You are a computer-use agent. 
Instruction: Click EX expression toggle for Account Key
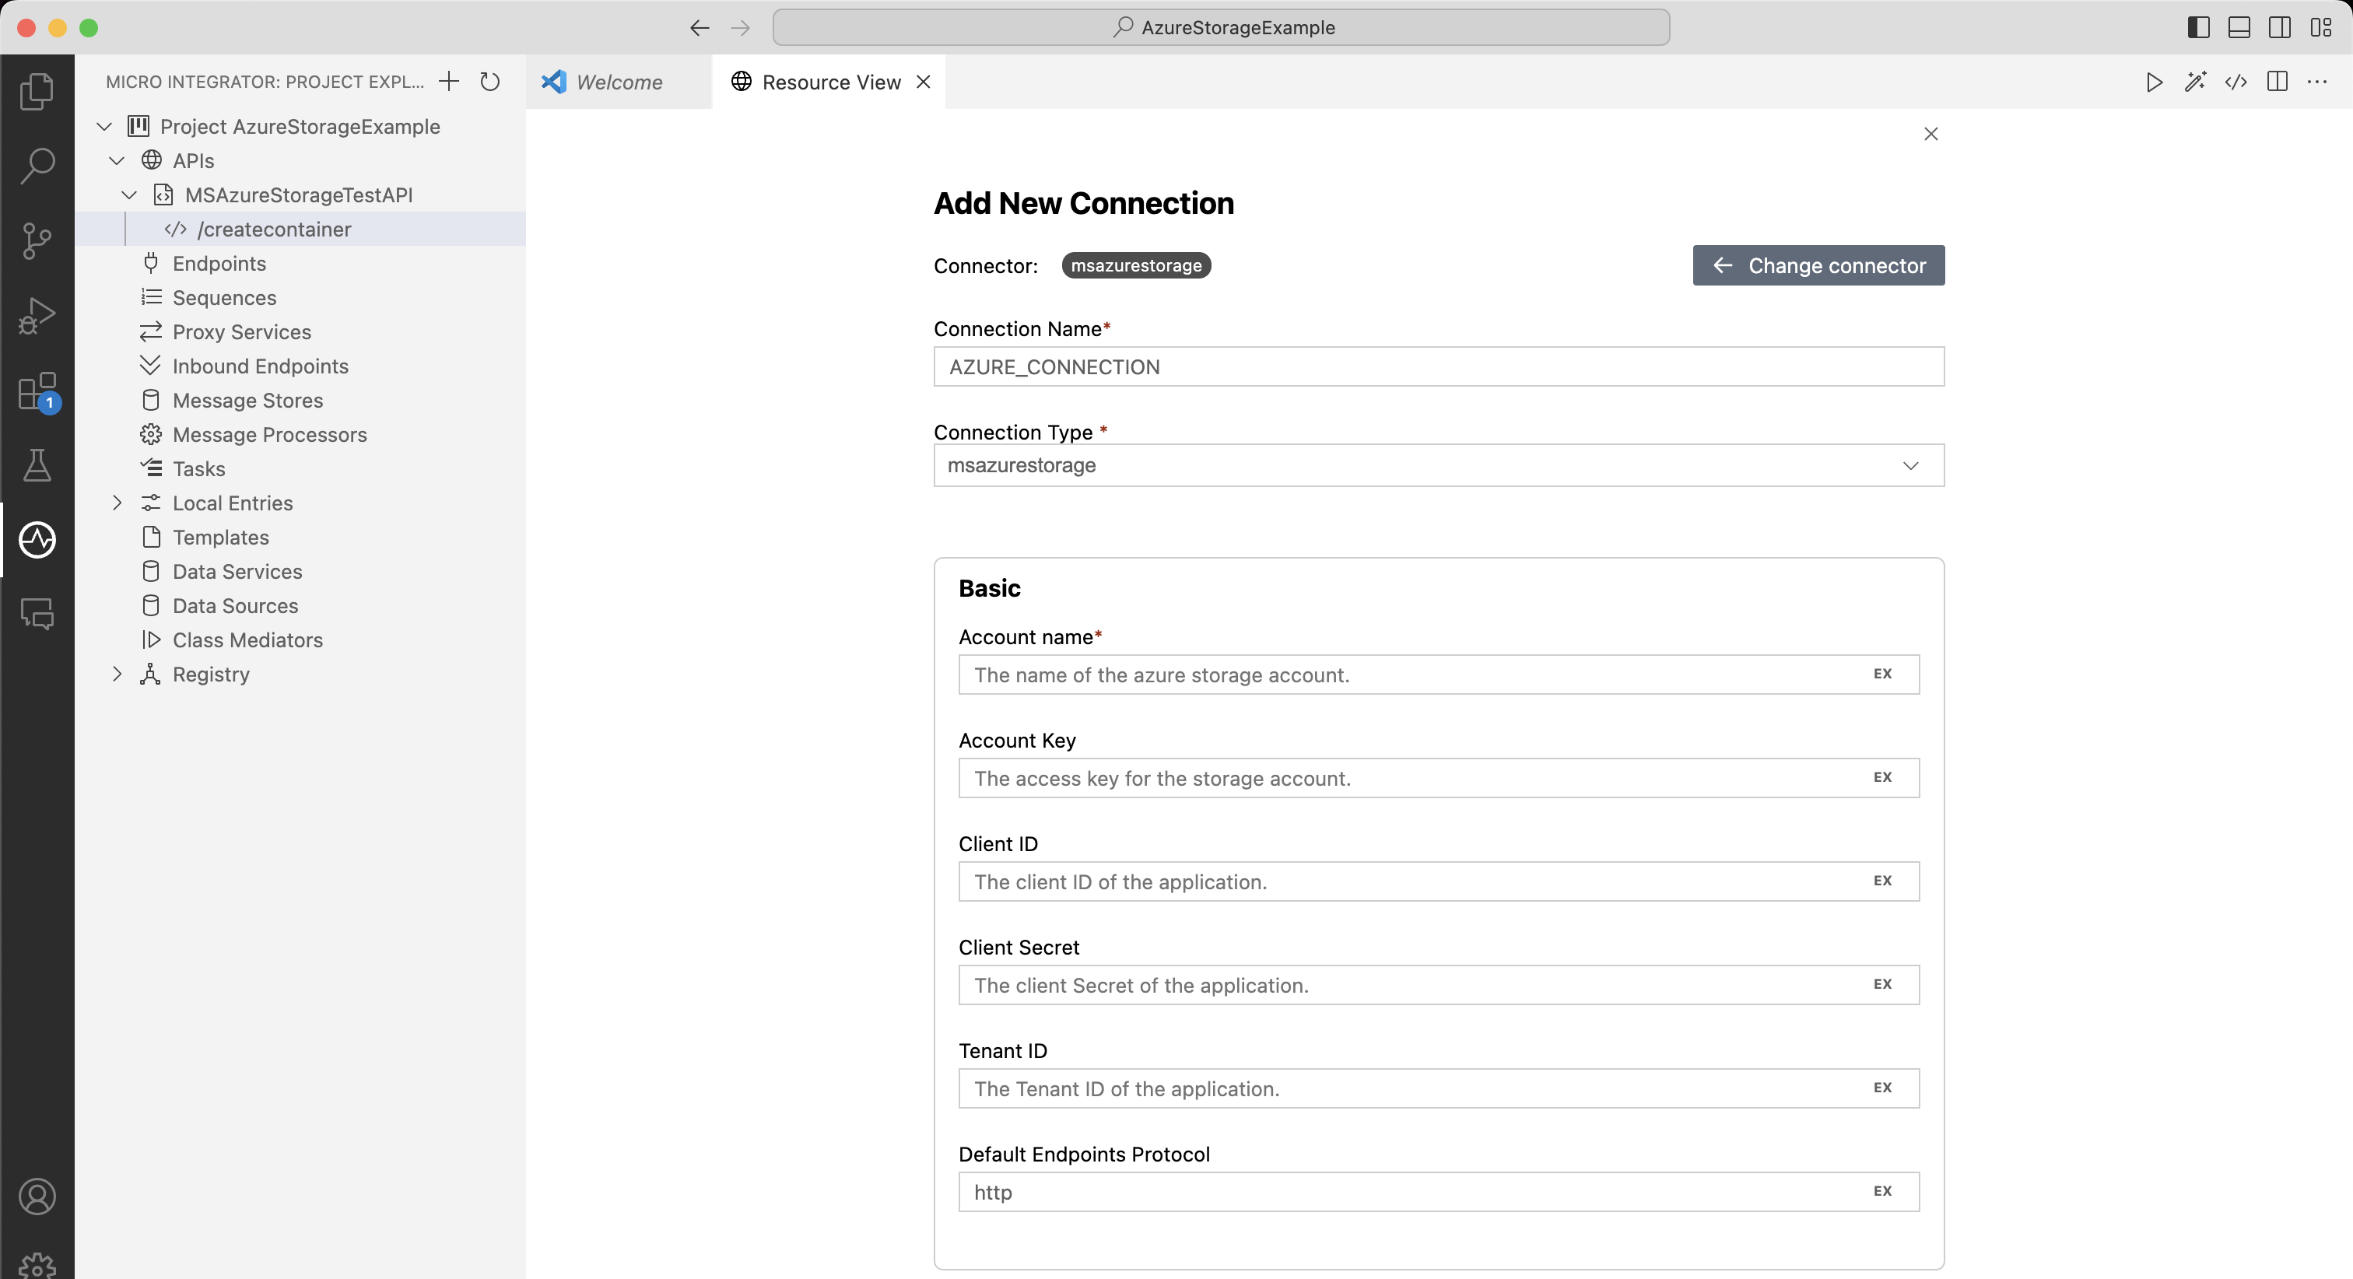point(1882,777)
